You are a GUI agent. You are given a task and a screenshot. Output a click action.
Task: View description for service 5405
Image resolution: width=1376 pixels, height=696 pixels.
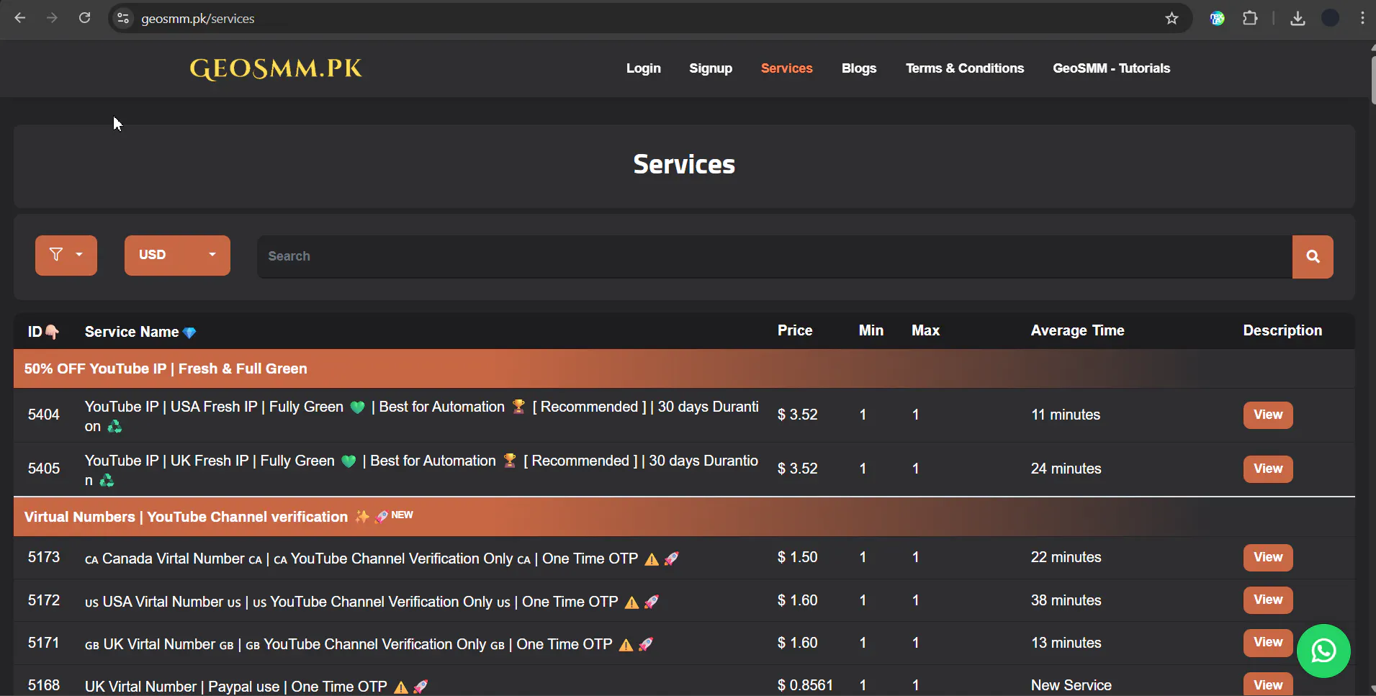pos(1268,469)
